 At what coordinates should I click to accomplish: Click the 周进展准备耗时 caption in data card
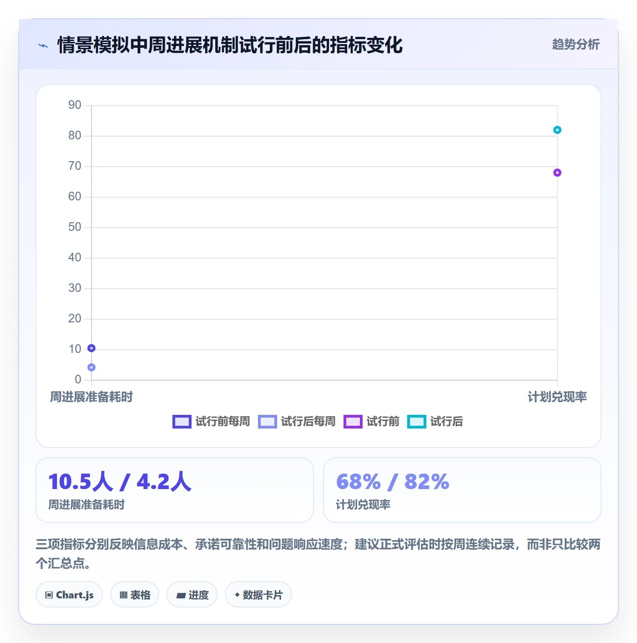[86, 505]
